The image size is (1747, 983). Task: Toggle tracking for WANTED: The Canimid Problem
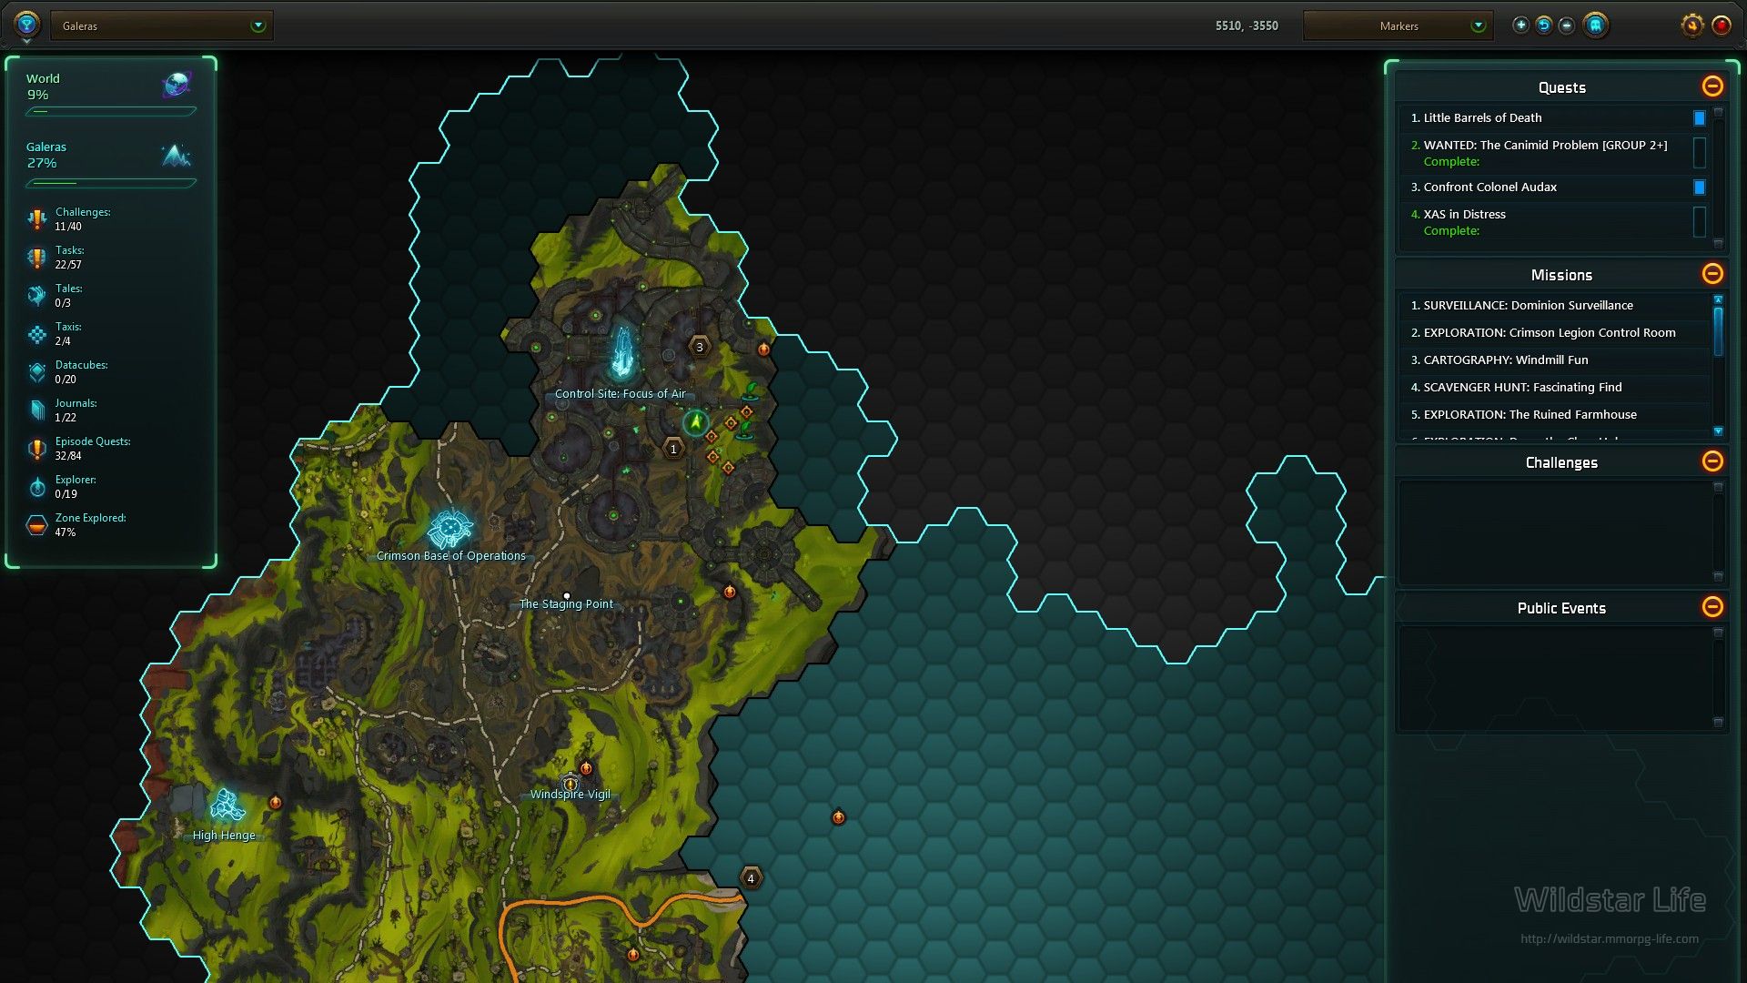[1699, 152]
